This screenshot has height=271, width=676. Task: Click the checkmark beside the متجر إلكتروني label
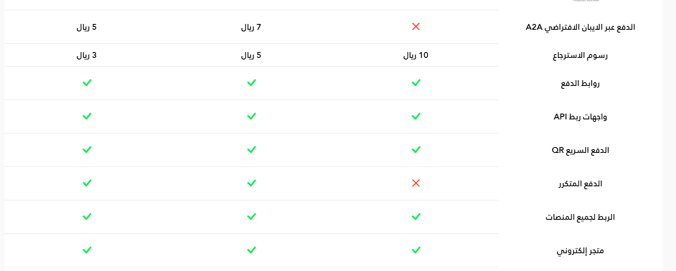click(416, 250)
